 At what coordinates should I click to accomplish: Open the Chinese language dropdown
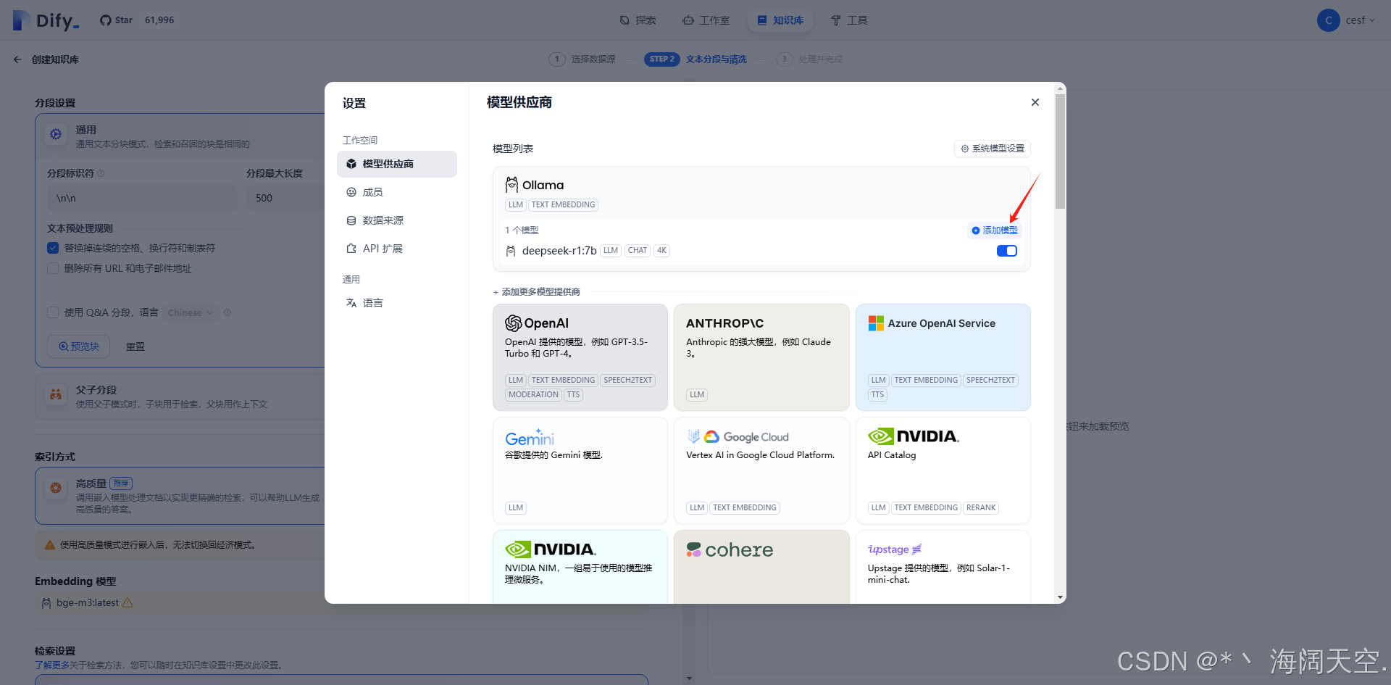click(191, 313)
